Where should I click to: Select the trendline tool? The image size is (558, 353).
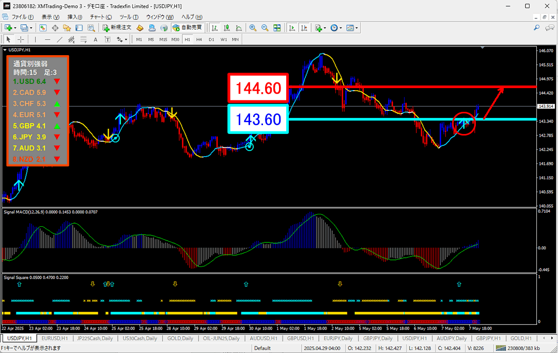point(59,39)
